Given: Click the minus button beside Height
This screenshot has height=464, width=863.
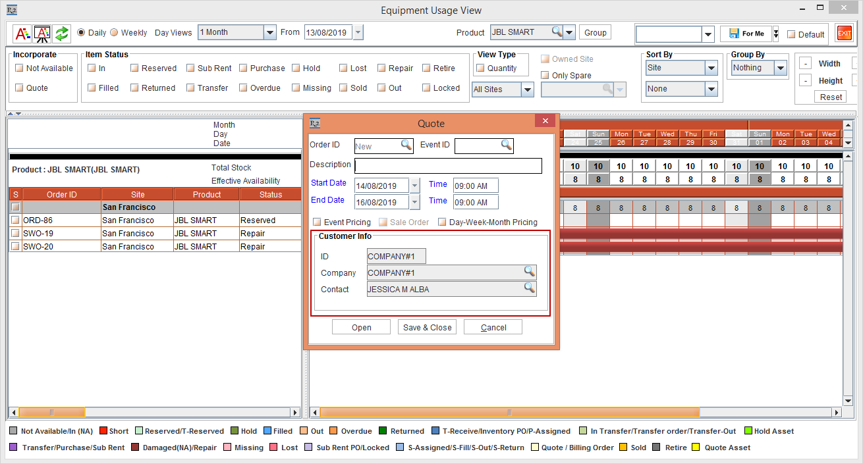Looking at the screenshot, I should click(805, 80).
